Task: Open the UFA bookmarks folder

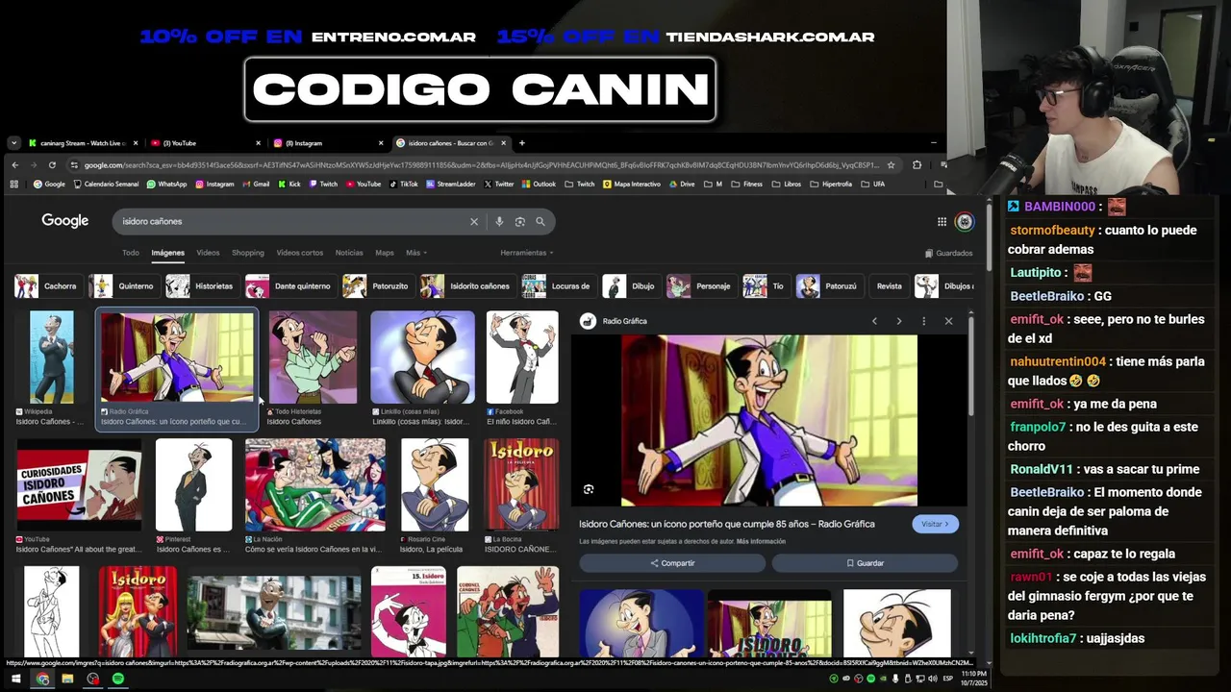Action: pyautogui.click(x=872, y=184)
